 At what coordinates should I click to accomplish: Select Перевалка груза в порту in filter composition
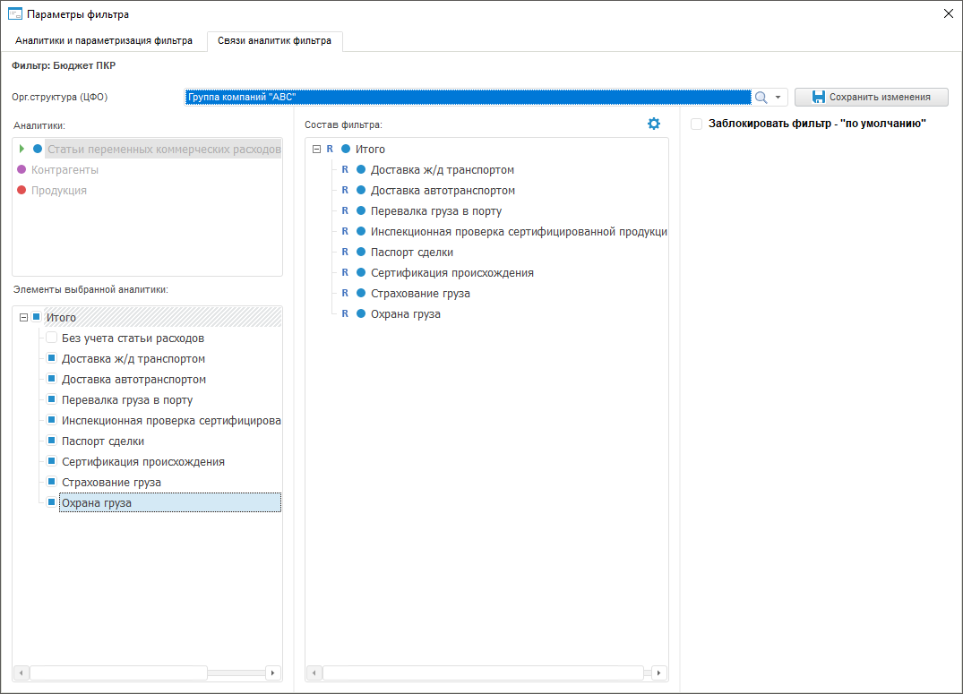tap(436, 211)
